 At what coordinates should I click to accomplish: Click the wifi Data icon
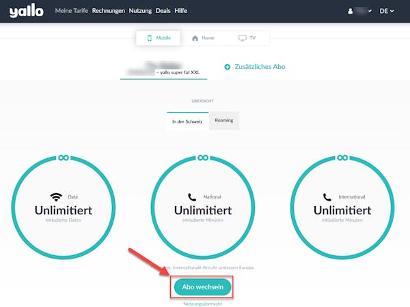(56, 197)
